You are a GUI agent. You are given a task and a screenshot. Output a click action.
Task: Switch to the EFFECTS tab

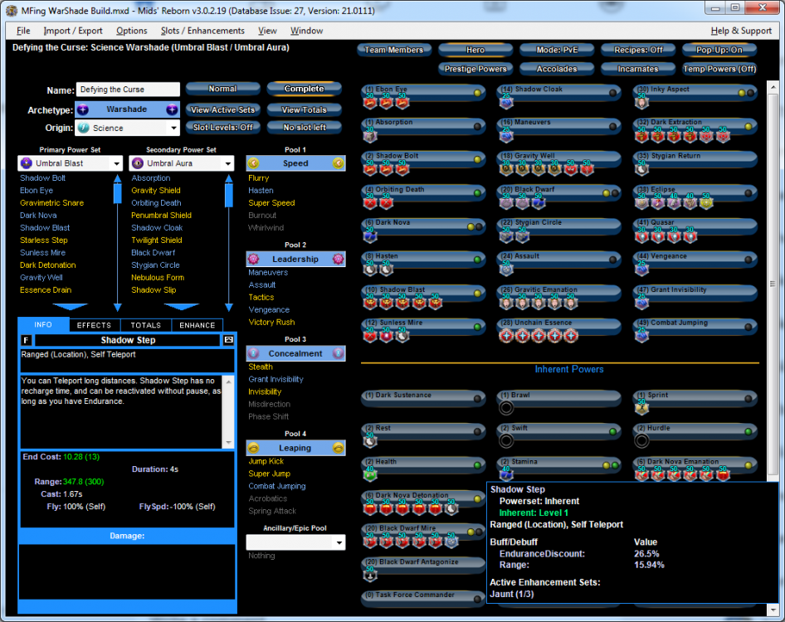[x=94, y=325]
